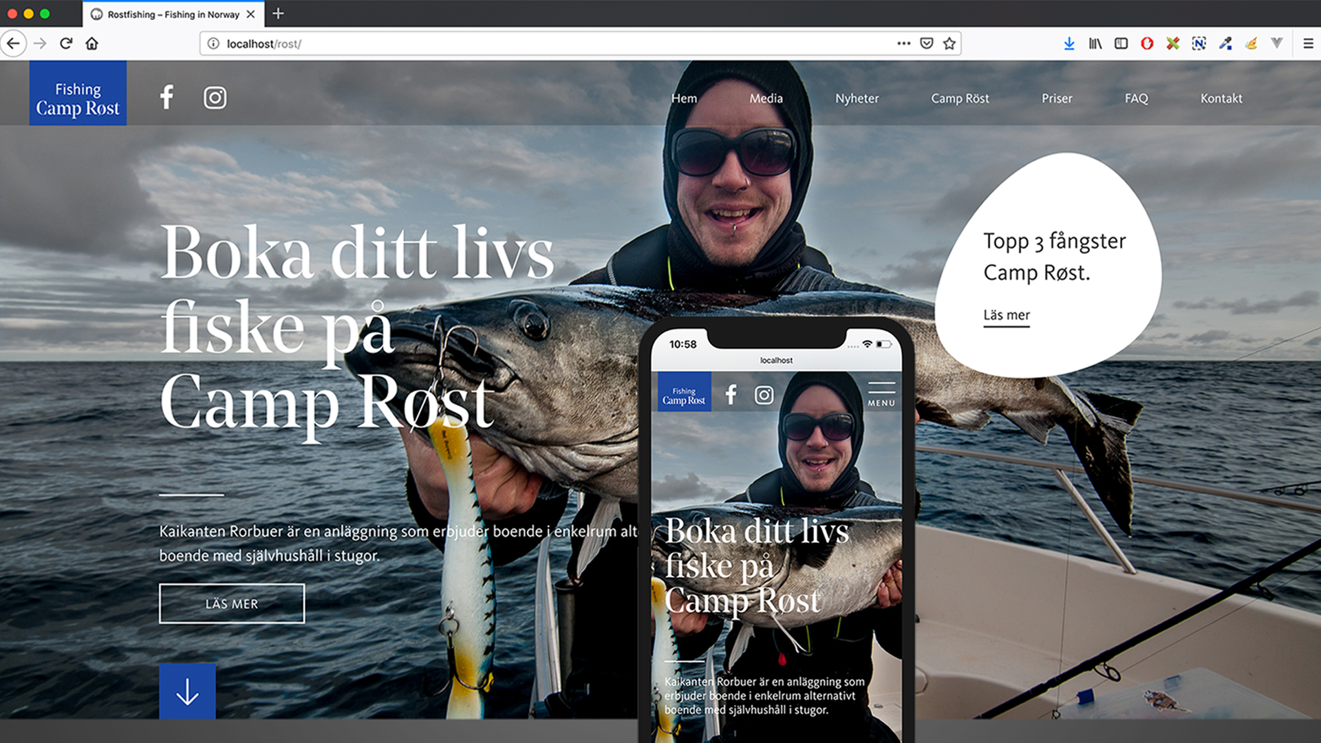Screen dimensions: 1321x743
Task: Bookmark this page with the star
Action: click(x=949, y=43)
